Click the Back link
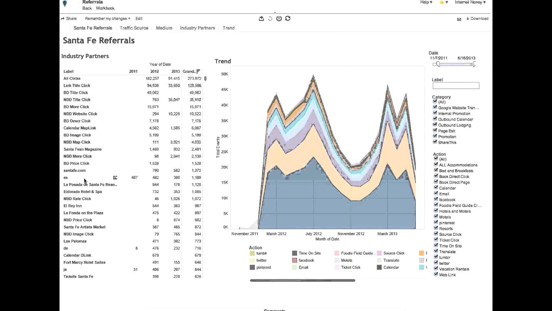Screen dimensions: 552x311 [87, 8]
